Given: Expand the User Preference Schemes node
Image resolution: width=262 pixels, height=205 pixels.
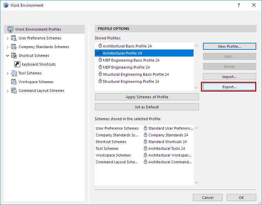Looking at the screenshot, I should 8,38.
